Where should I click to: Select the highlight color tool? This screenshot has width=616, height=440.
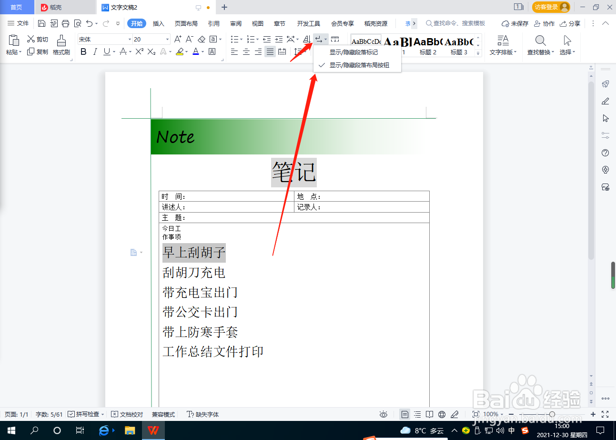click(180, 51)
